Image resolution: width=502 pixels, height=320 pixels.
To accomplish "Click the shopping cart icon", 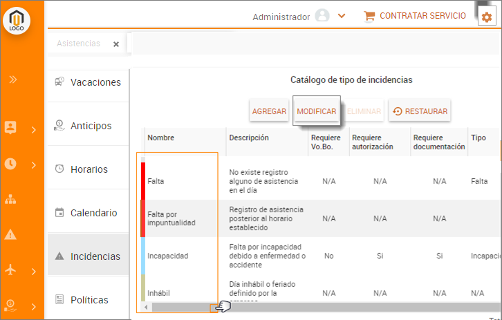I will point(369,16).
